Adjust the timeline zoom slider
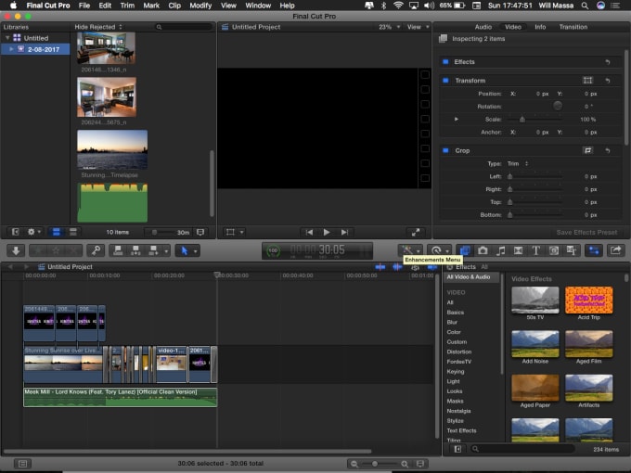 (374, 464)
